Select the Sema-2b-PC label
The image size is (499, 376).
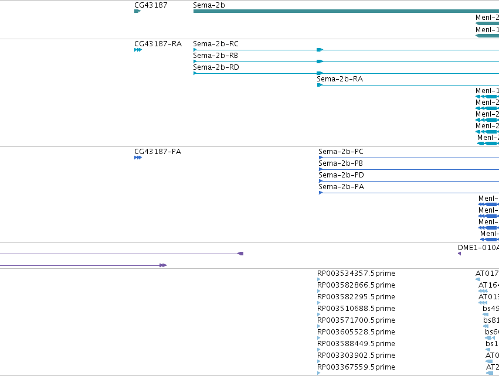click(x=341, y=152)
